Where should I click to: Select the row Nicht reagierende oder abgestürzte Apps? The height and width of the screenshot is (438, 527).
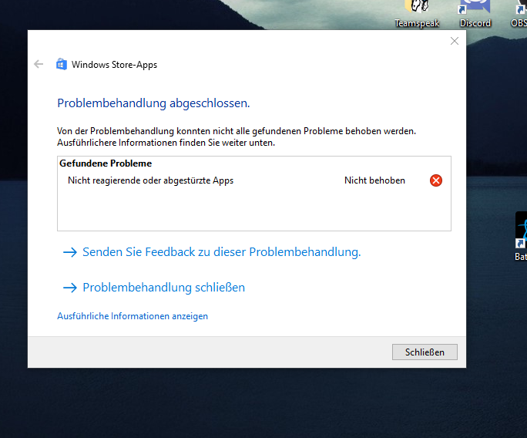[254, 180]
